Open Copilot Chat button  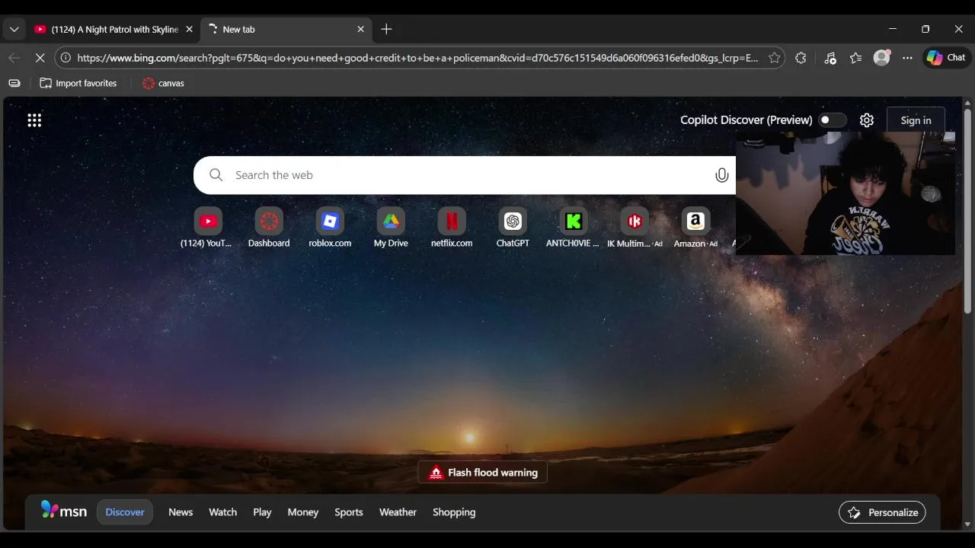946,58
